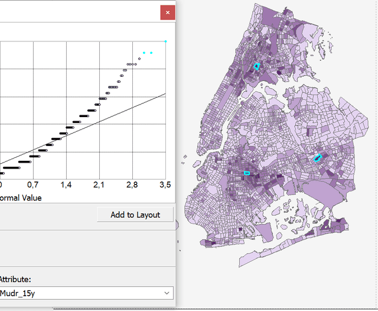This screenshot has width=378, height=311.
Task: Click the topmost cyan point in plot
Action: [165, 41]
